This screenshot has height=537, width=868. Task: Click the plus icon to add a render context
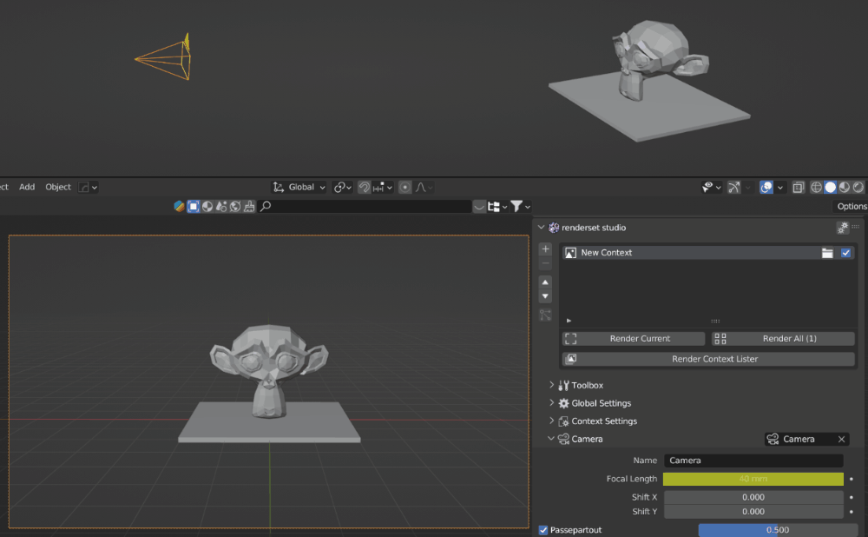coord(545,249)
